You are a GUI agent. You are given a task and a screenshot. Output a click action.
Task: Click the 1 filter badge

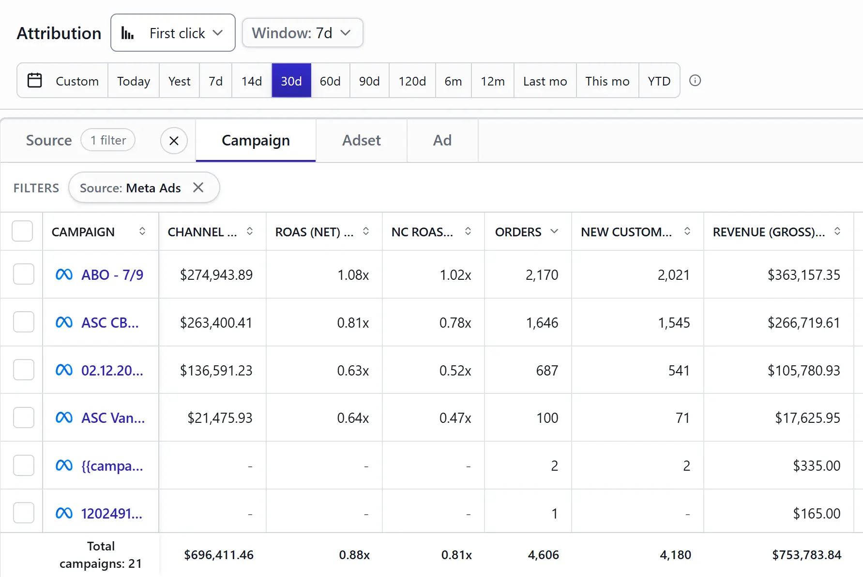[x=108, y=140]
